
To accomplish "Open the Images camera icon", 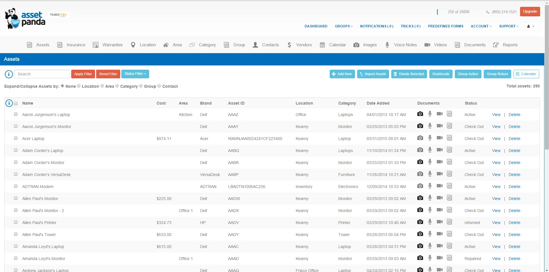I will [356, 45].
